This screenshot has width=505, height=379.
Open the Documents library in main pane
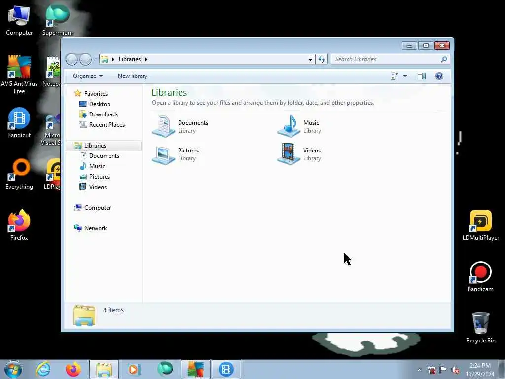(x=180, y=126)
